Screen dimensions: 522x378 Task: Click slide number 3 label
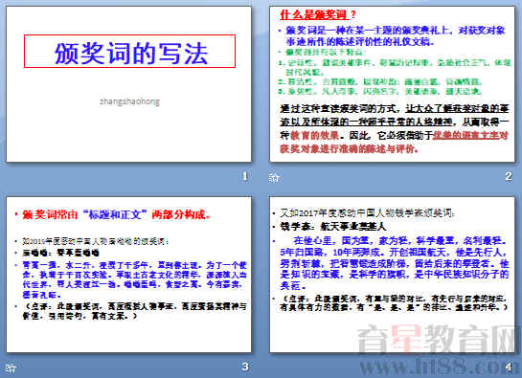click(x=245, y=367)
